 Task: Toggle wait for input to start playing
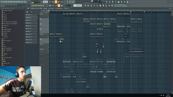53,2
